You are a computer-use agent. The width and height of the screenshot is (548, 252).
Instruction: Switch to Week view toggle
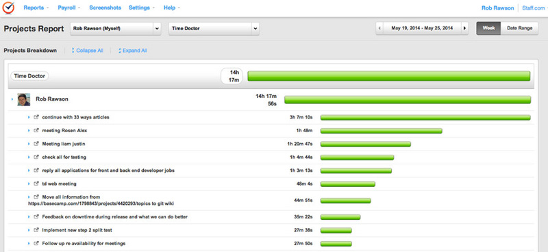click(x=488, y=28)
